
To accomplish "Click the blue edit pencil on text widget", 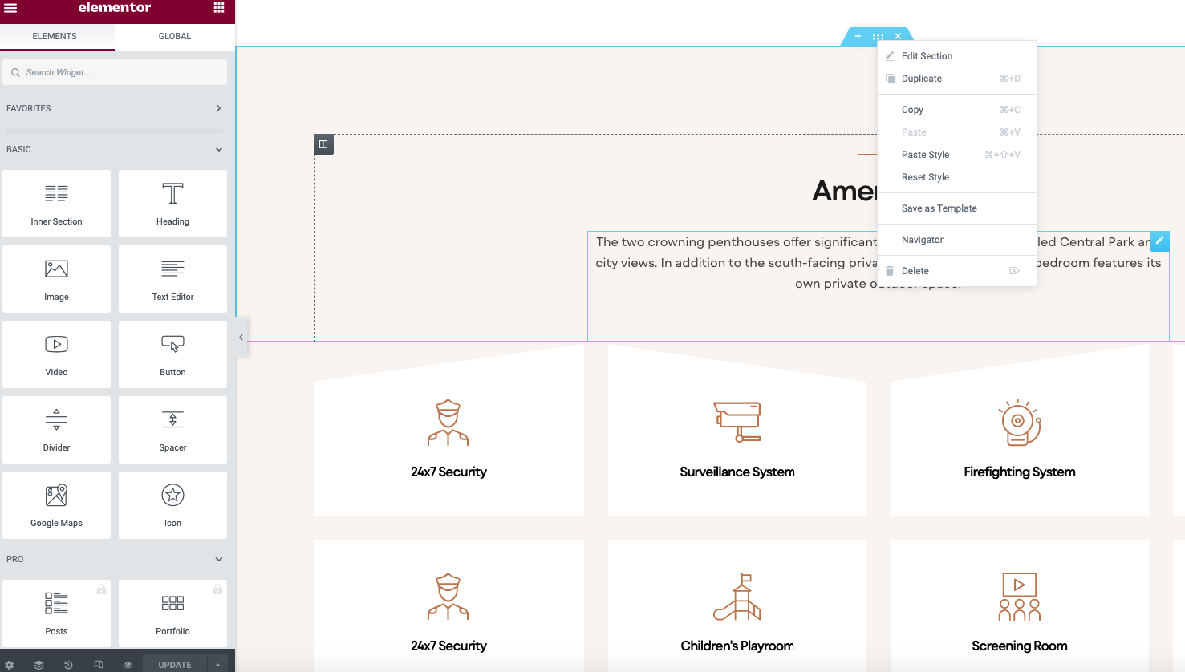I will [1159, 241].
